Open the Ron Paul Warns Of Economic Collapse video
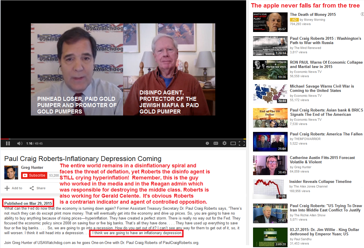The height and width of the screenshot is (248, 364). (x=326, y=64)
